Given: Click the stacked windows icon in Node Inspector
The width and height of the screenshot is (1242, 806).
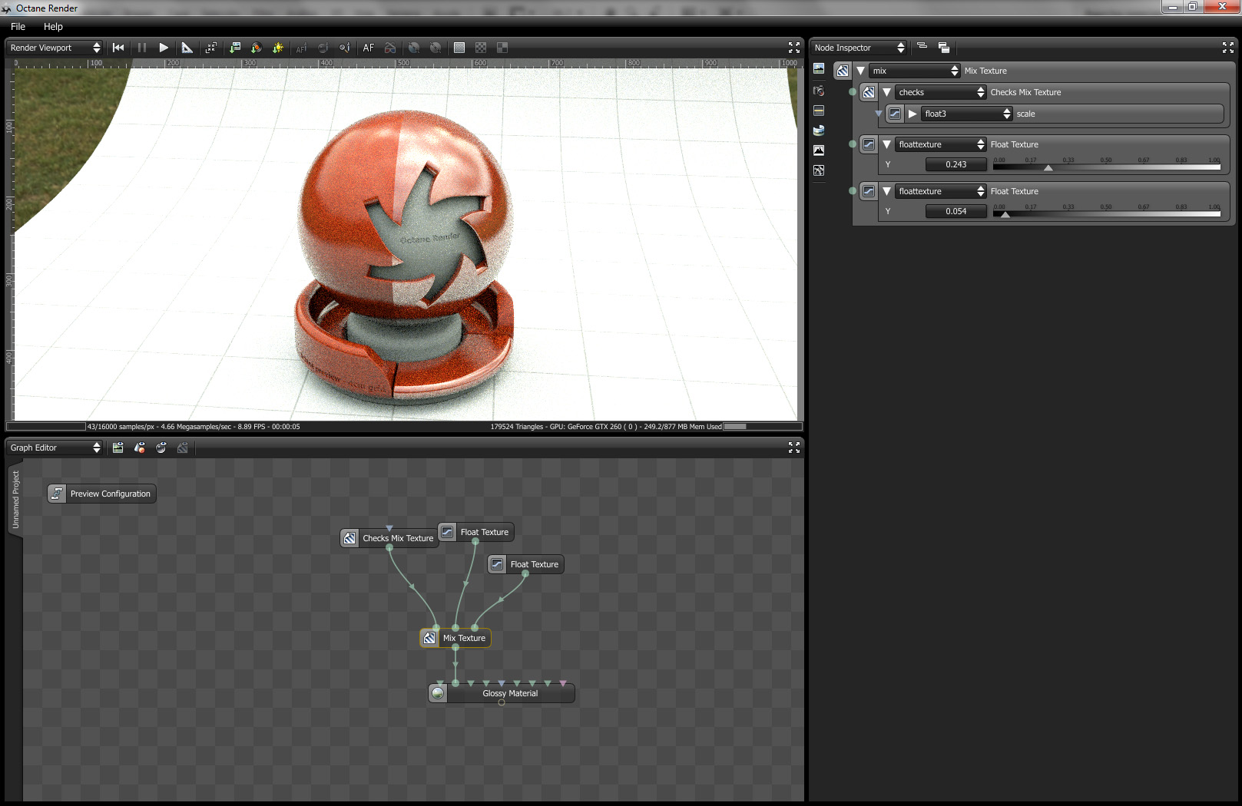Looking at the screenshot, I should pyautogui.click(x=944, y=48).
